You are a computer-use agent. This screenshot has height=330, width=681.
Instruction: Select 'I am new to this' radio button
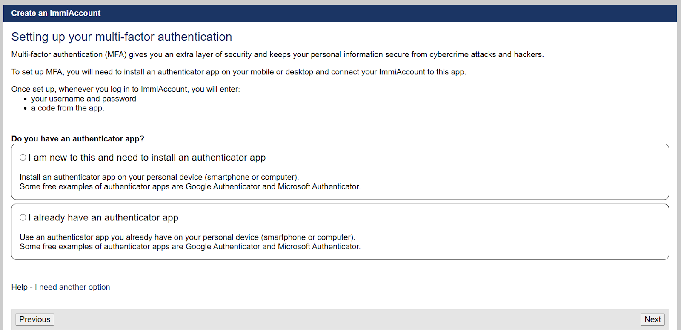(x=23, y=158)
